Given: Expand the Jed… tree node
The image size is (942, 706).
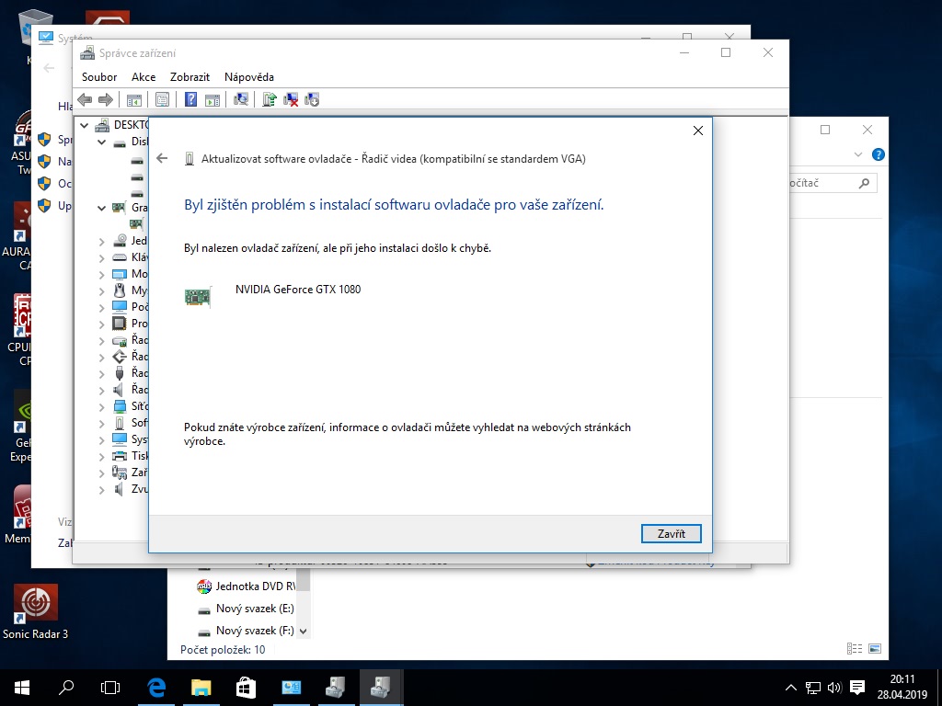Looking at the screenshot, I should coord(101,242).
